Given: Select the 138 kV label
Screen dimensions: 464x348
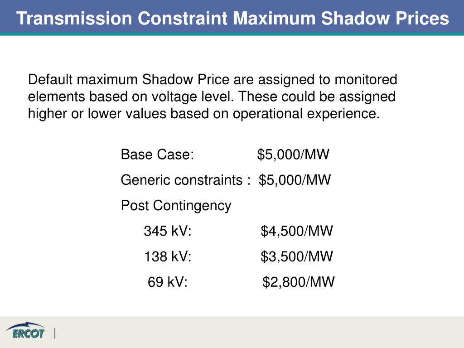Looking at the screenshot, I should [168, 256].
